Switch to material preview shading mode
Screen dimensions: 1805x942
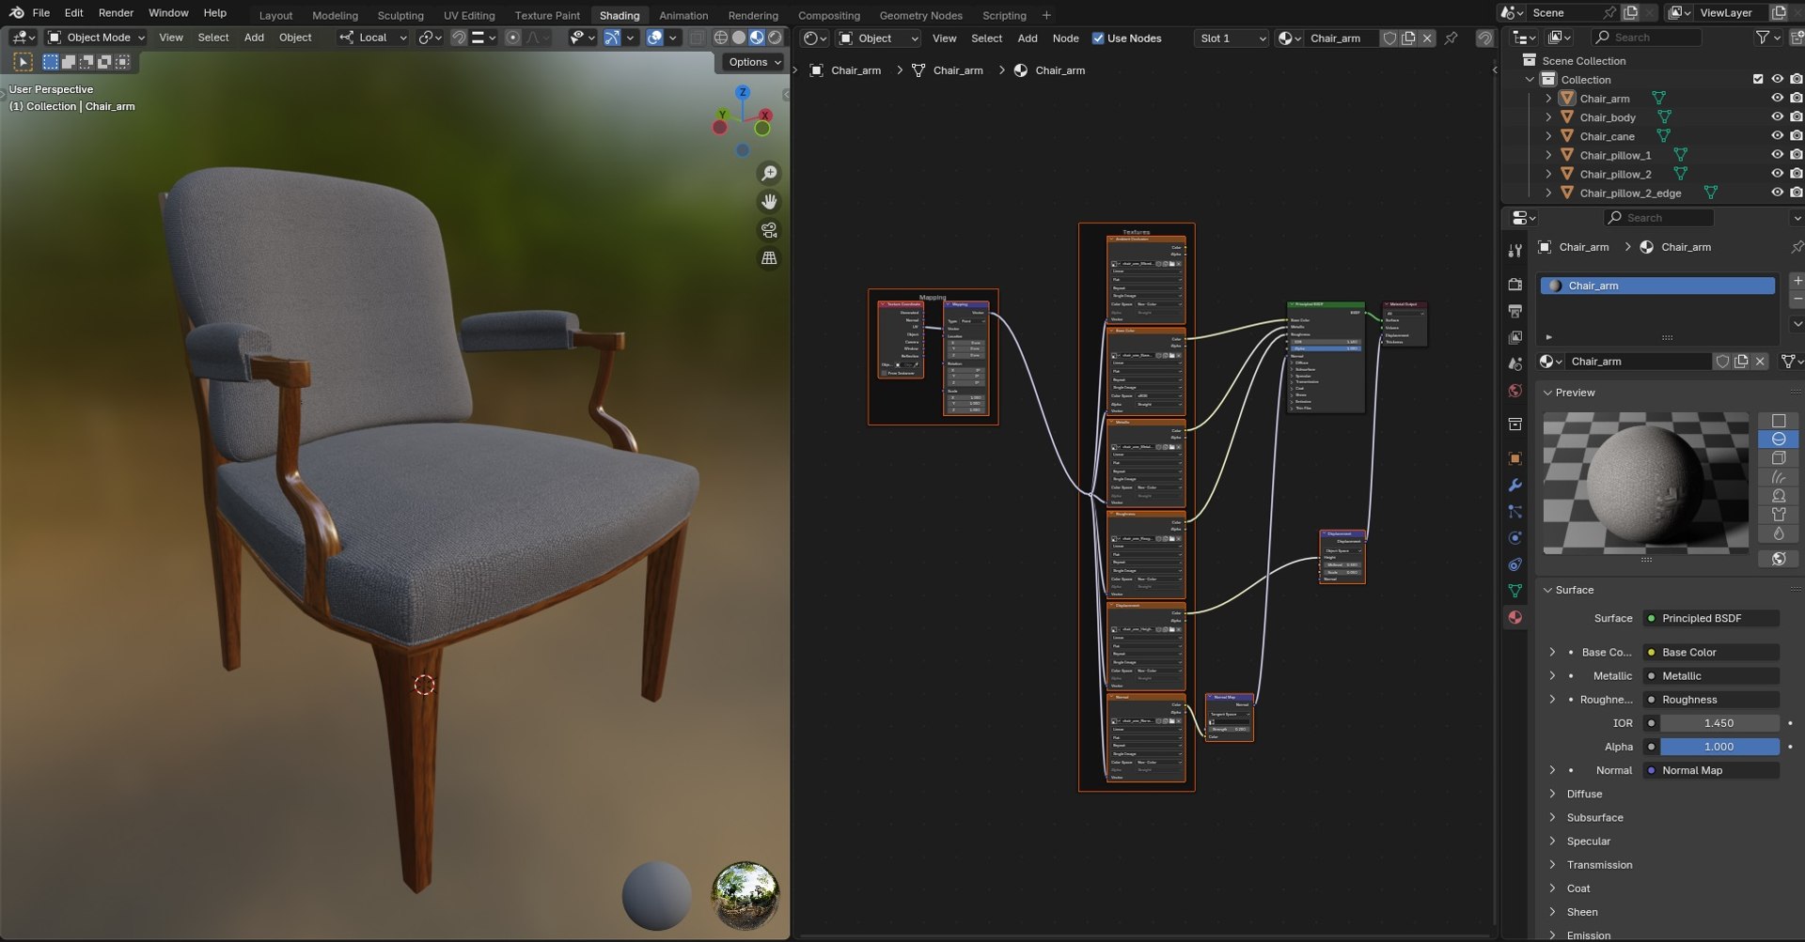tap(757, 38)
